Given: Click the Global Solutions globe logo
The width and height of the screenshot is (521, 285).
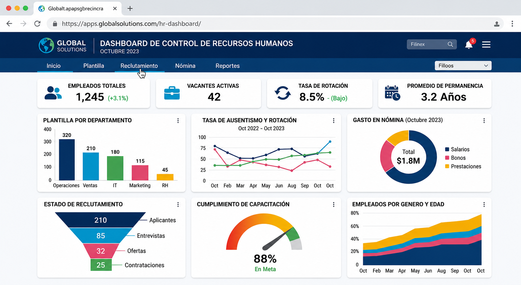Looking at the screenshot, I should click(x=46, y=45).
